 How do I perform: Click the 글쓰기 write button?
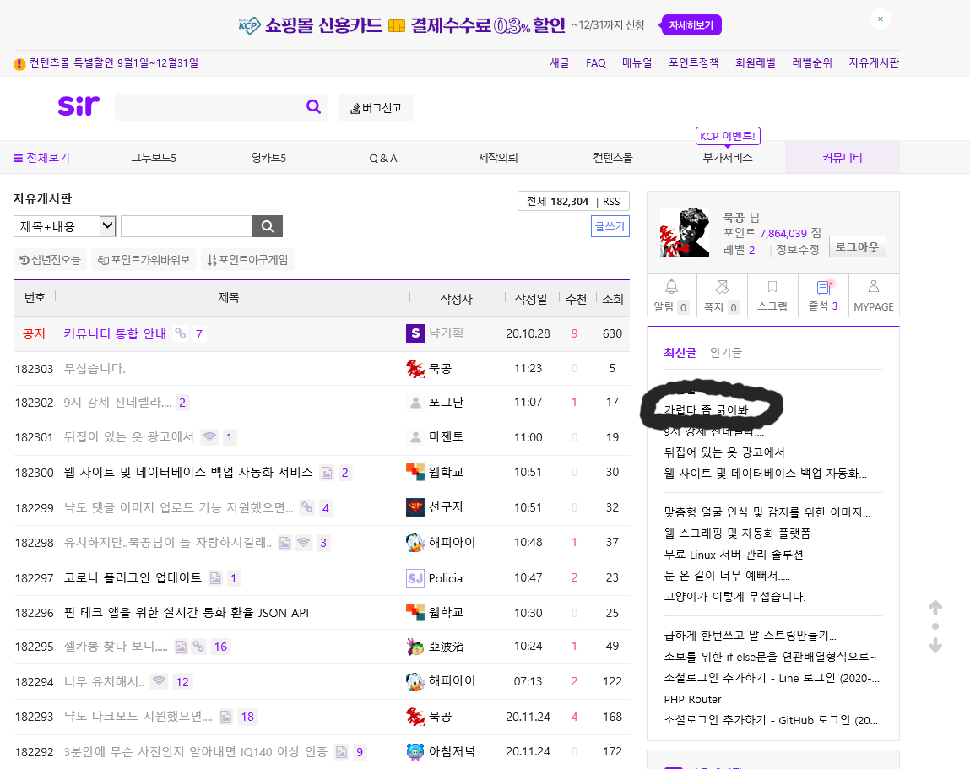(610, 226)
